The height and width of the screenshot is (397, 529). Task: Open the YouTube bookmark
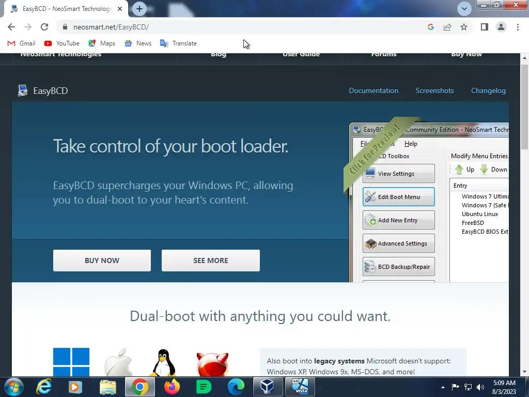[x=62, y=43]
